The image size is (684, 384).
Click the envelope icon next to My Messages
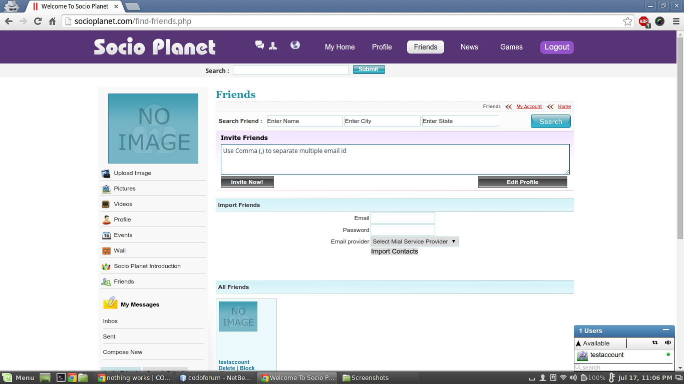click(x=110, y=303)
